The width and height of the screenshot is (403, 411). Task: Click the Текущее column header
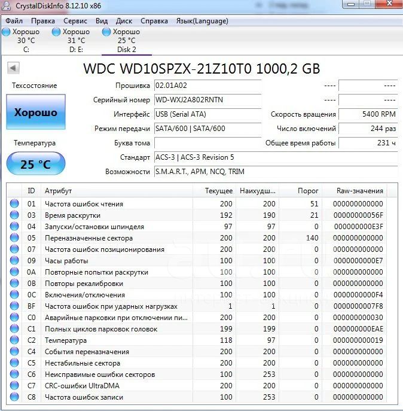click(x=214, y=191)
